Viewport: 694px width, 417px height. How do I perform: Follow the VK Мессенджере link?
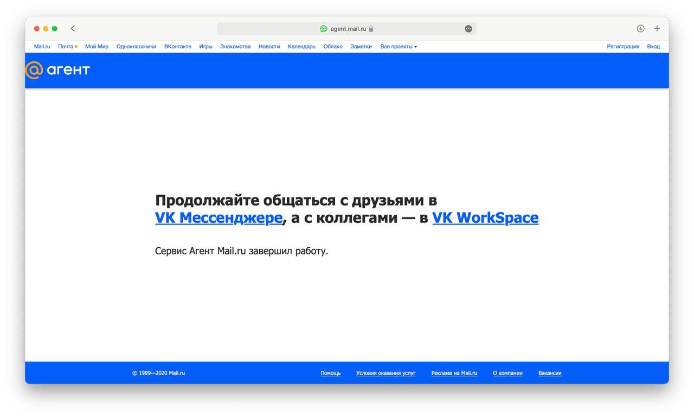click(x=219, y=218)
